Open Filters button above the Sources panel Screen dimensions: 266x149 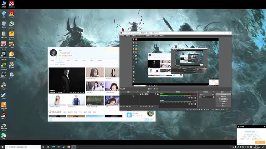156,89
